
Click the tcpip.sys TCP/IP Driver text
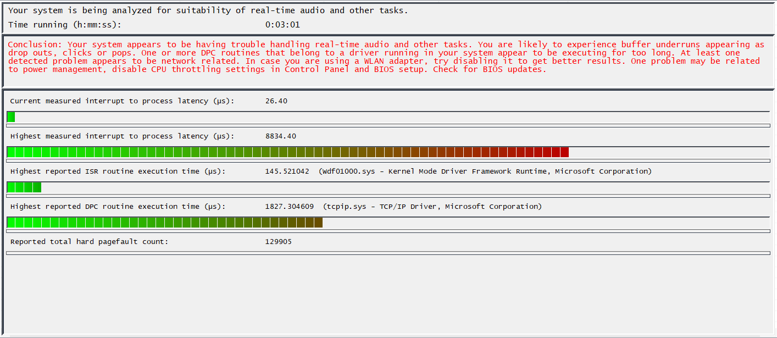[432, 207]
